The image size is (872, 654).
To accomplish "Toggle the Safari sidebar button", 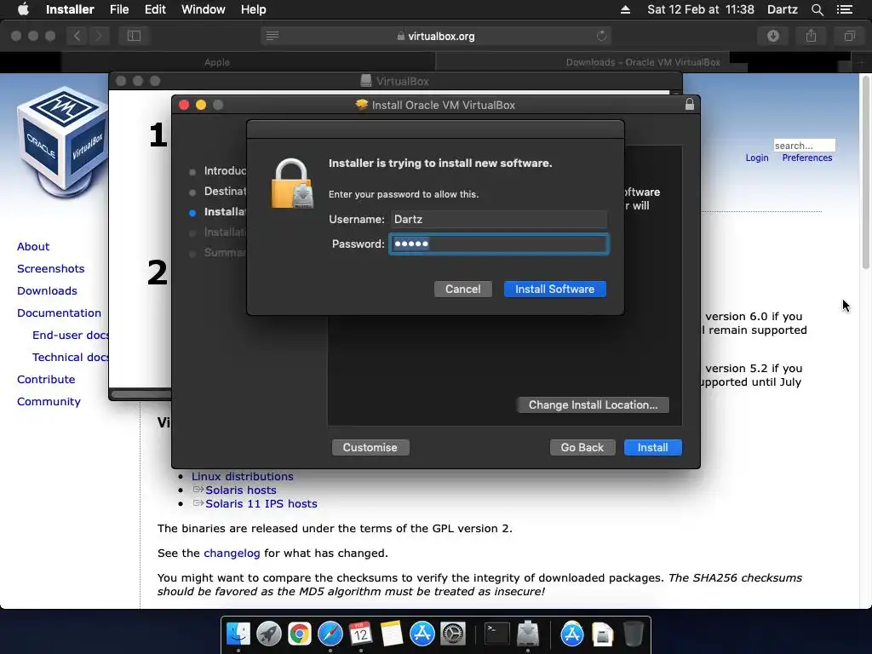I will point(134,36).
